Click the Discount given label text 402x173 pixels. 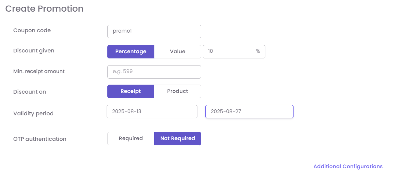pyautogui.click(x=34, y=51)
